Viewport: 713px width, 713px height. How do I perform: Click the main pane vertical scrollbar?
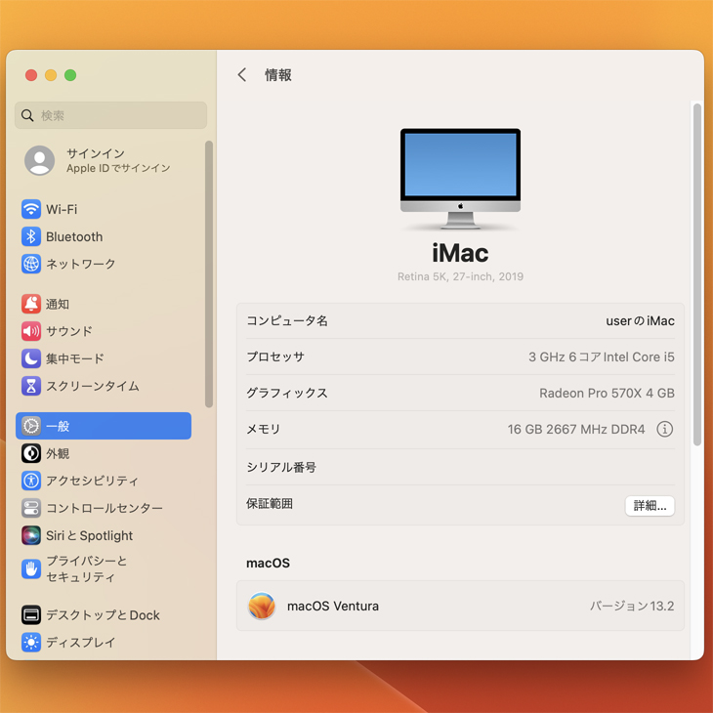[x=697, y=273]
